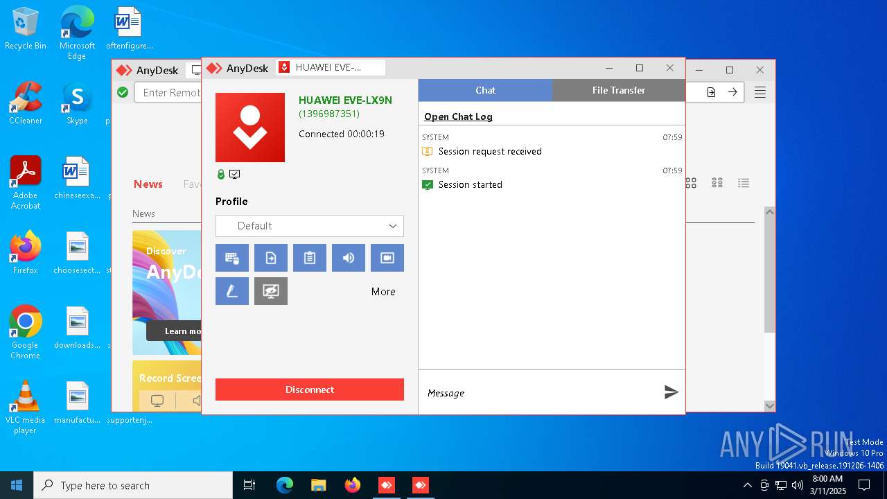Toggle clipboard access permission button

click(x=310, y=258)
